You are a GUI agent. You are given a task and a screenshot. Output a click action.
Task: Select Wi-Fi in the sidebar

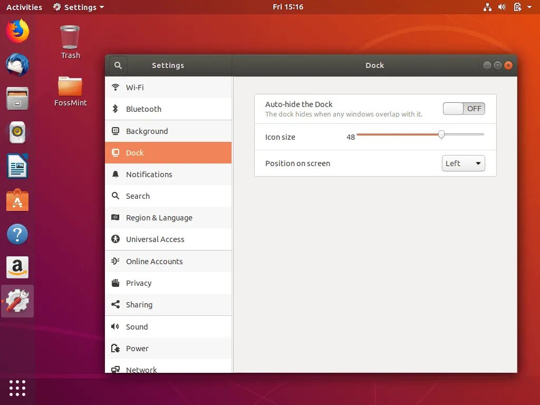coord(168,88)
